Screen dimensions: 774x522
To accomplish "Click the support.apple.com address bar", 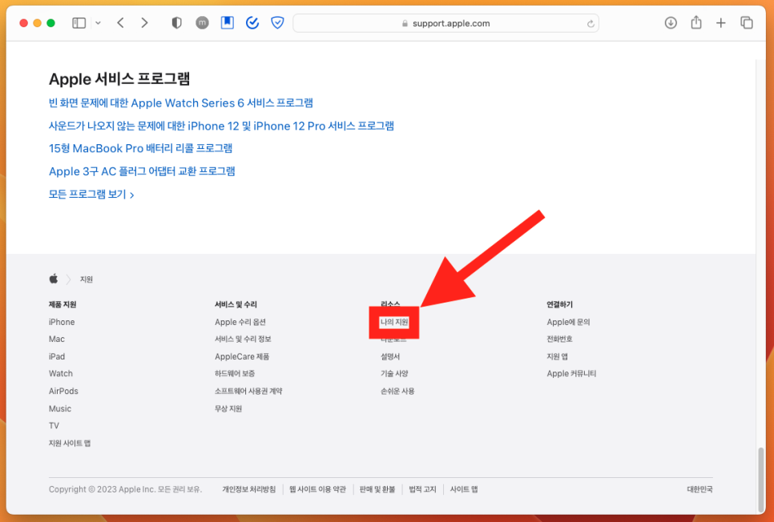I will [x=445, y=23].
